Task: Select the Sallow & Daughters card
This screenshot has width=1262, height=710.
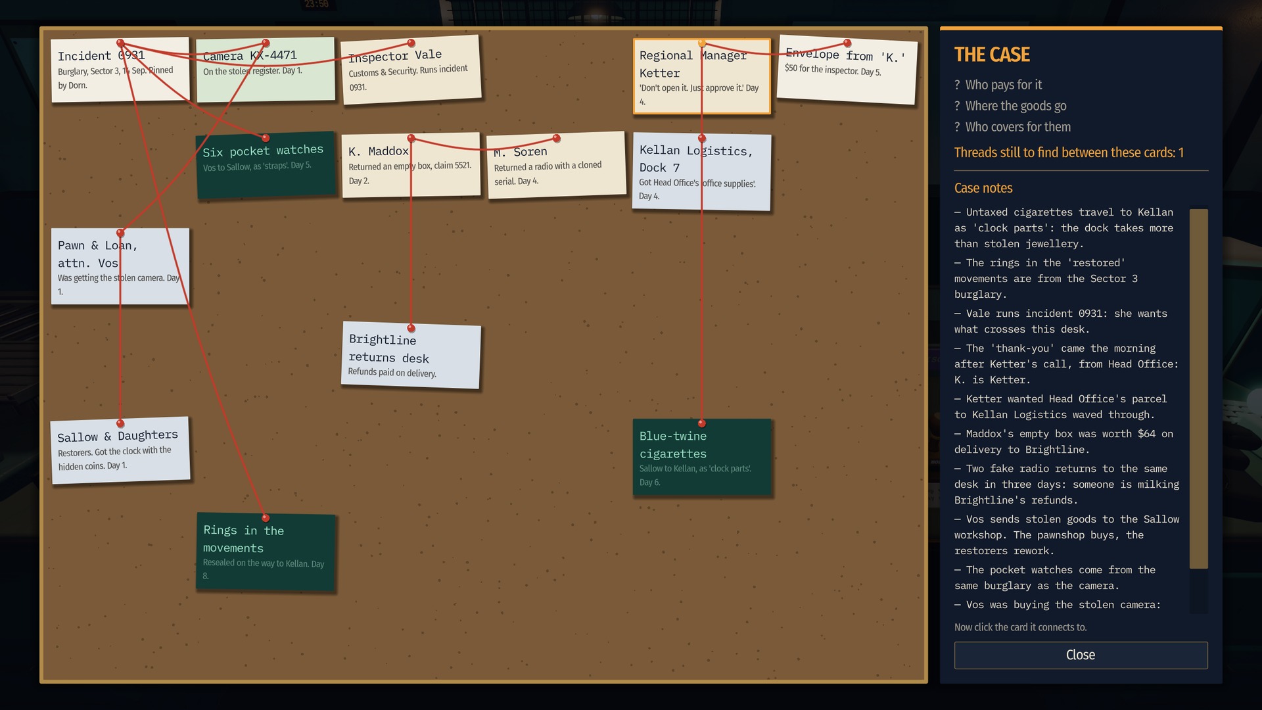Action: click(x=120, y=450)
